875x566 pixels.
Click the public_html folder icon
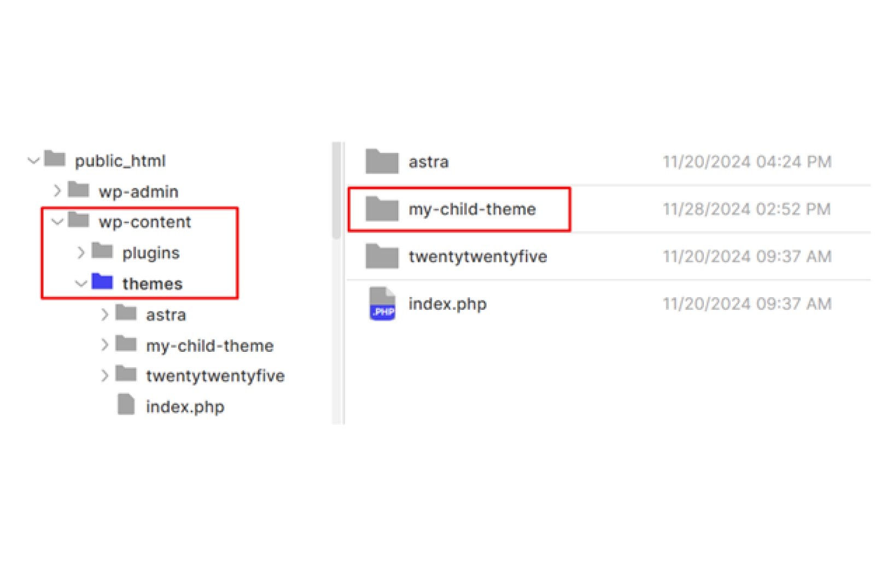pos(55,159)
